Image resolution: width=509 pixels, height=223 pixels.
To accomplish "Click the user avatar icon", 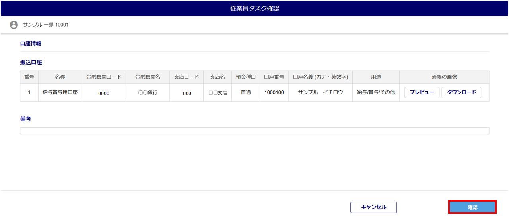I will click(14, 25).
